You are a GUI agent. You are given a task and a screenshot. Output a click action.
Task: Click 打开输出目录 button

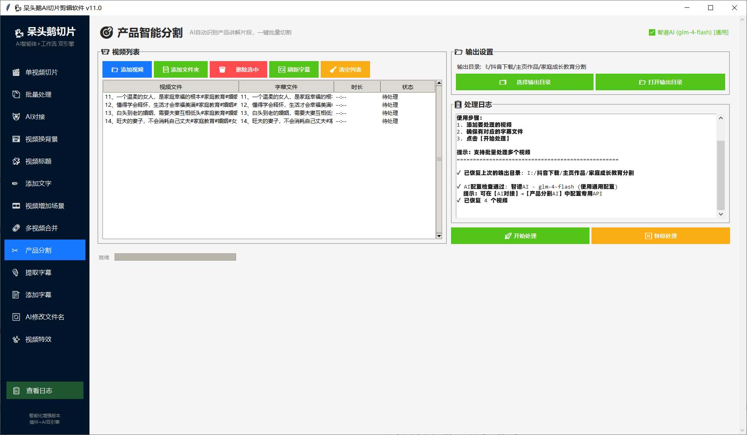pyautogui.click(x=660, y=82)
